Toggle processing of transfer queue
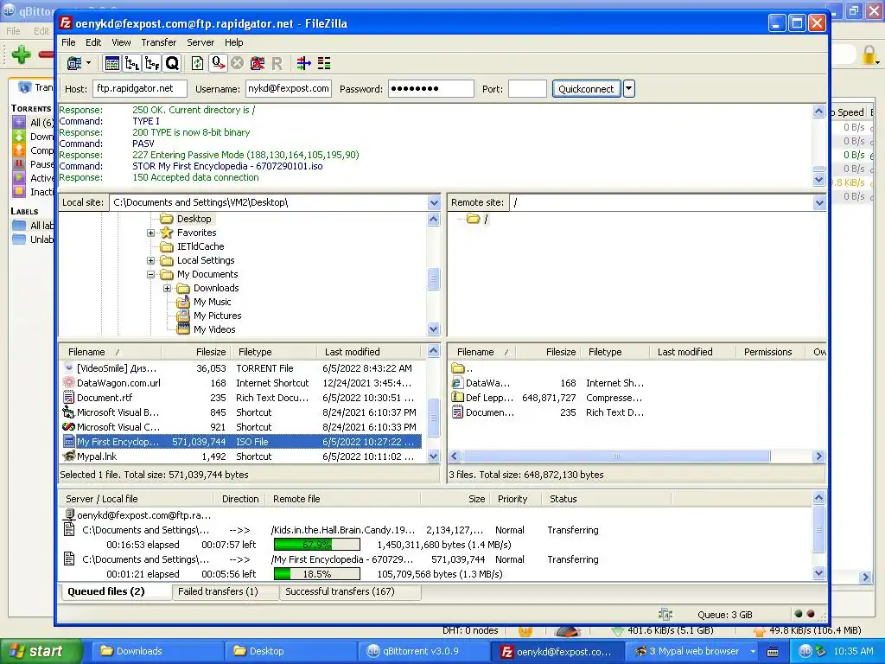885x664 pixels. (x=218, y=63)
